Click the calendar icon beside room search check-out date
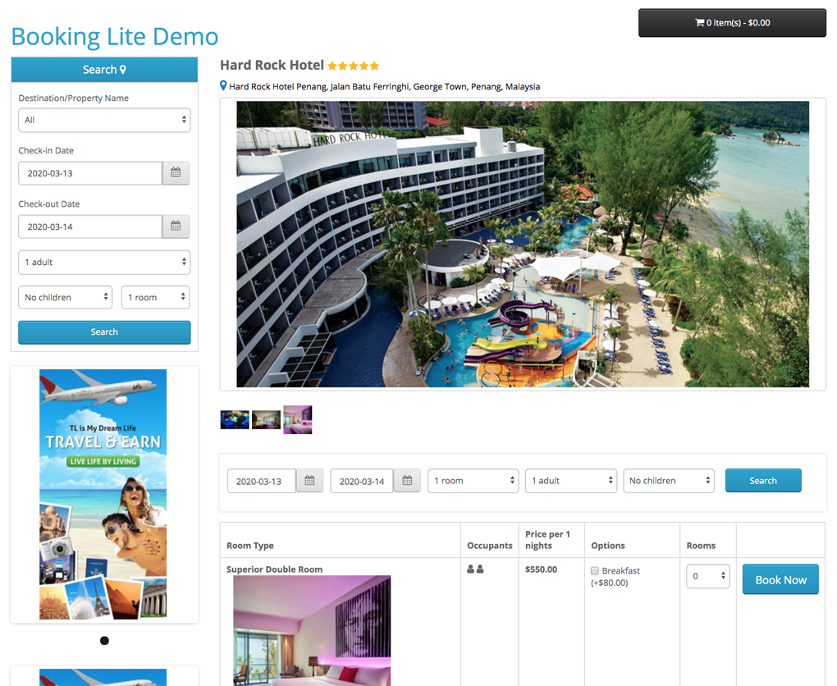Viewport: 837px width, 686px height. (x=407, y=481)
